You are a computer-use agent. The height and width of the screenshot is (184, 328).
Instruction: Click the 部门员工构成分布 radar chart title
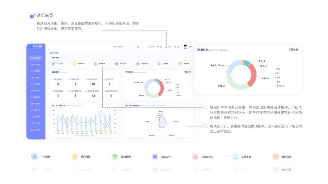tap(132, 106)
